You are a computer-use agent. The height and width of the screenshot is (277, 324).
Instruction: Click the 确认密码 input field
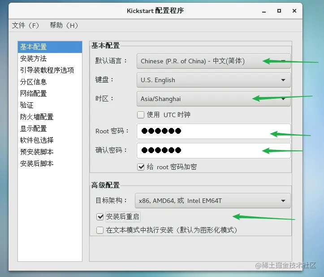(213, 150)
